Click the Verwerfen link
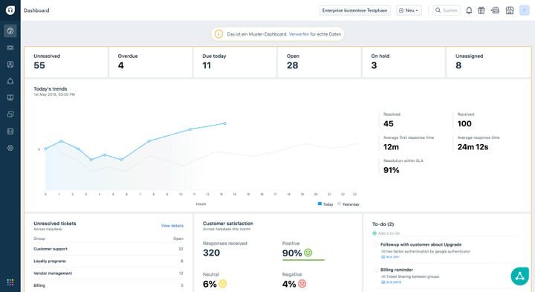Screen dimensions: 535x292 coord(299,34)
